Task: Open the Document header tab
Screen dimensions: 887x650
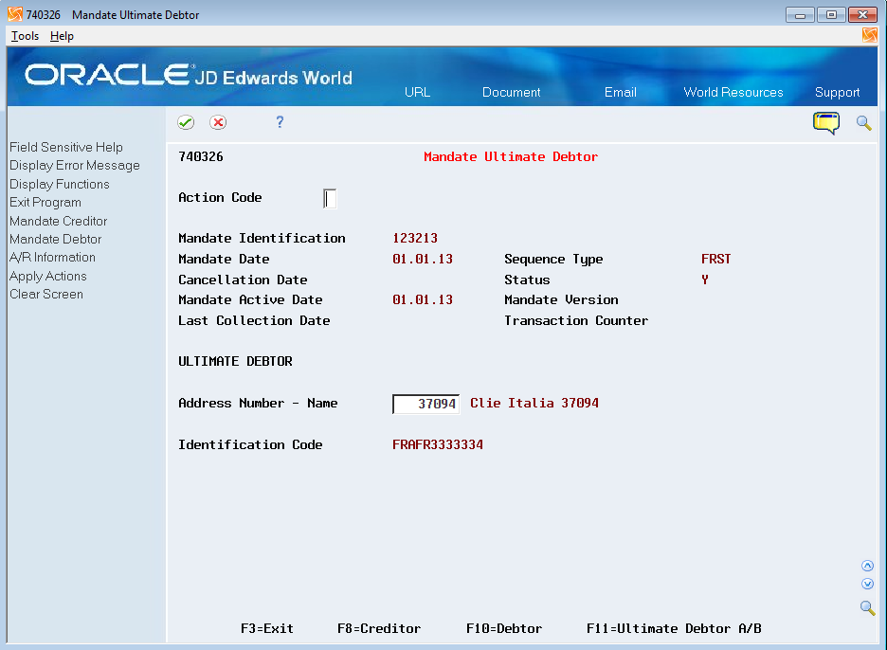Action: coord(512,92)
